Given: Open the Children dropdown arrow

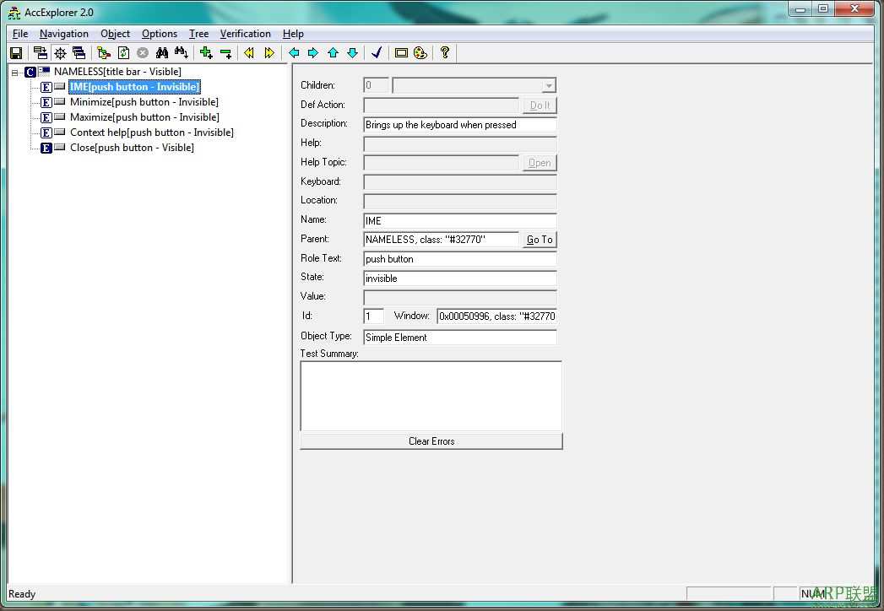Looking at the screenshot, I should (548, 84).
